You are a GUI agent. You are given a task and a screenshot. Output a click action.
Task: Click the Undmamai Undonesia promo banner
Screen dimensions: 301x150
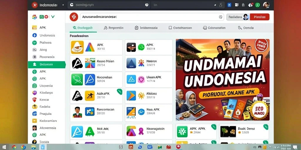[x=223, y=80]
